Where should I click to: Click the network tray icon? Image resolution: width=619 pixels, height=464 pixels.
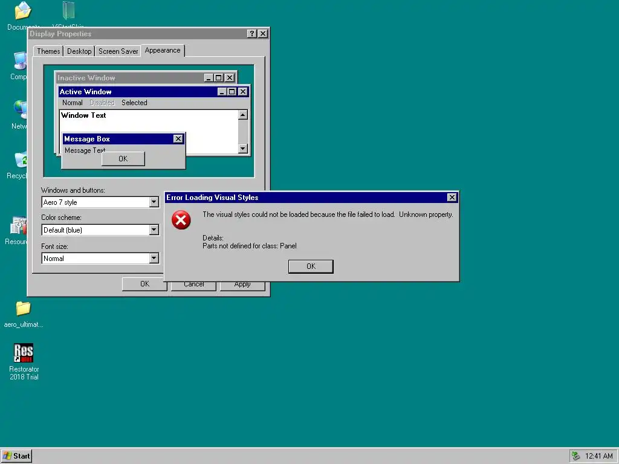point(575,456)
